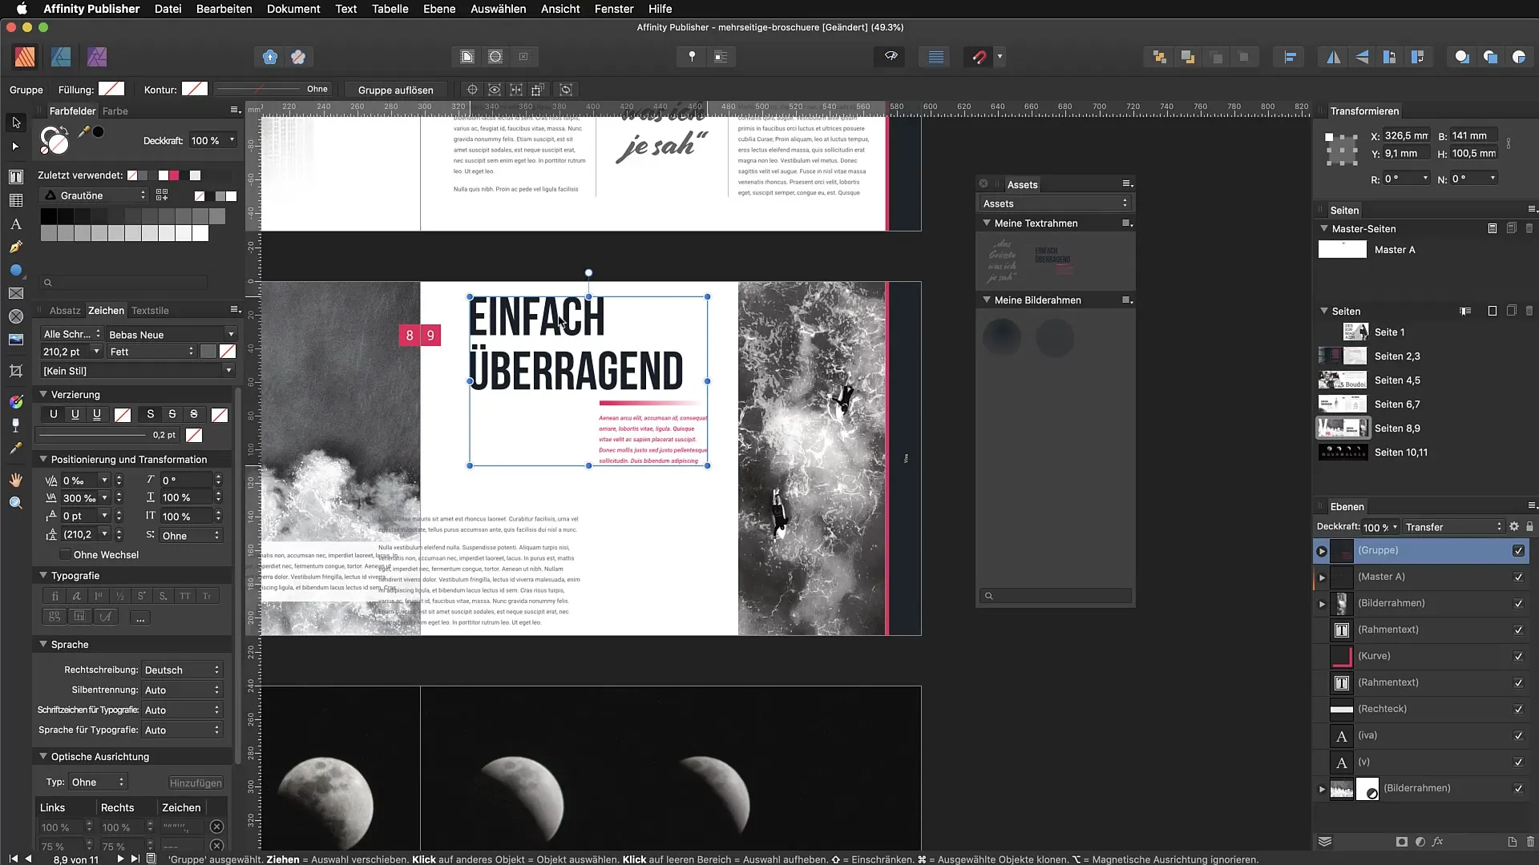Click the font size 210,2 pt field

66,352
